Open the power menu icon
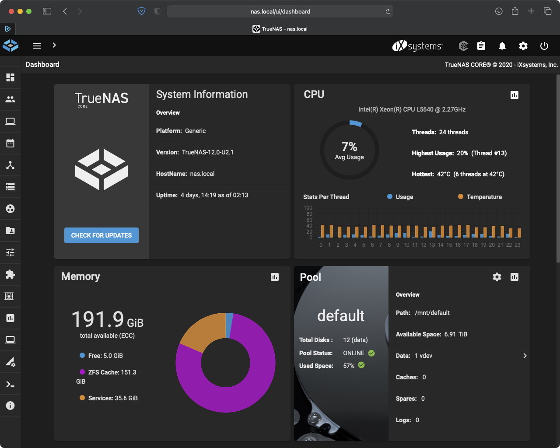 coord(544,46)
